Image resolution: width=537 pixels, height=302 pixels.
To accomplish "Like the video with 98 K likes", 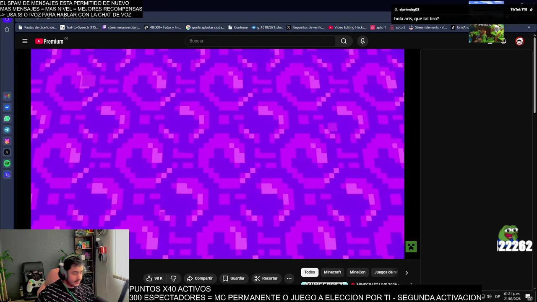I will point(154,279).
